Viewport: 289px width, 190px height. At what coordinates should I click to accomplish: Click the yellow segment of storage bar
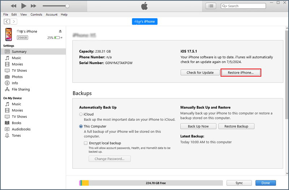[85, 183]
